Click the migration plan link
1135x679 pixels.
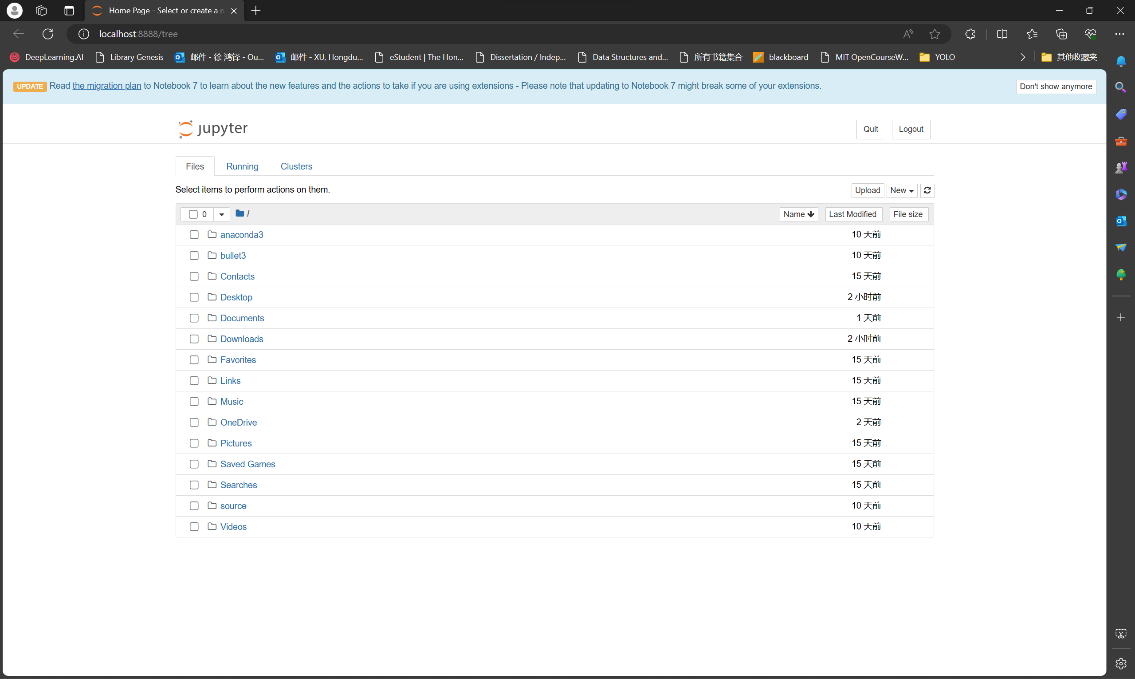pyautogui.click(x=106, y=86)
